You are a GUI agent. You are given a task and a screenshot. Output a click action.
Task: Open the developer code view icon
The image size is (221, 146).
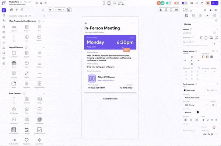click(197, 3)
